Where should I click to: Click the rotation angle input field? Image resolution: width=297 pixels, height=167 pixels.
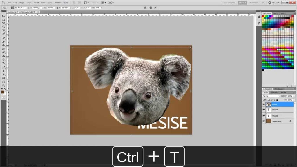tap(77, 8)
